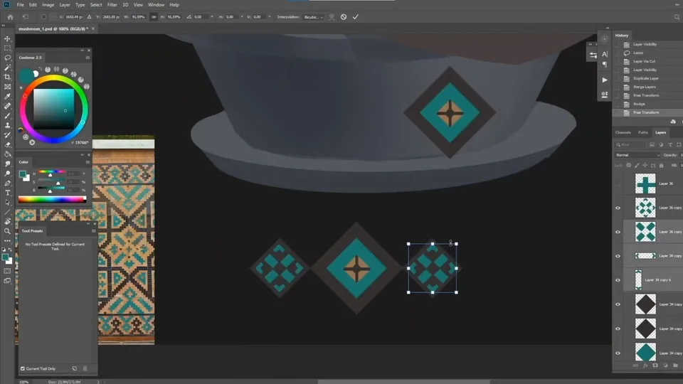Screen dimensions: 683x384
Task: Select the Eraser tool
Action: click(7, 144)
